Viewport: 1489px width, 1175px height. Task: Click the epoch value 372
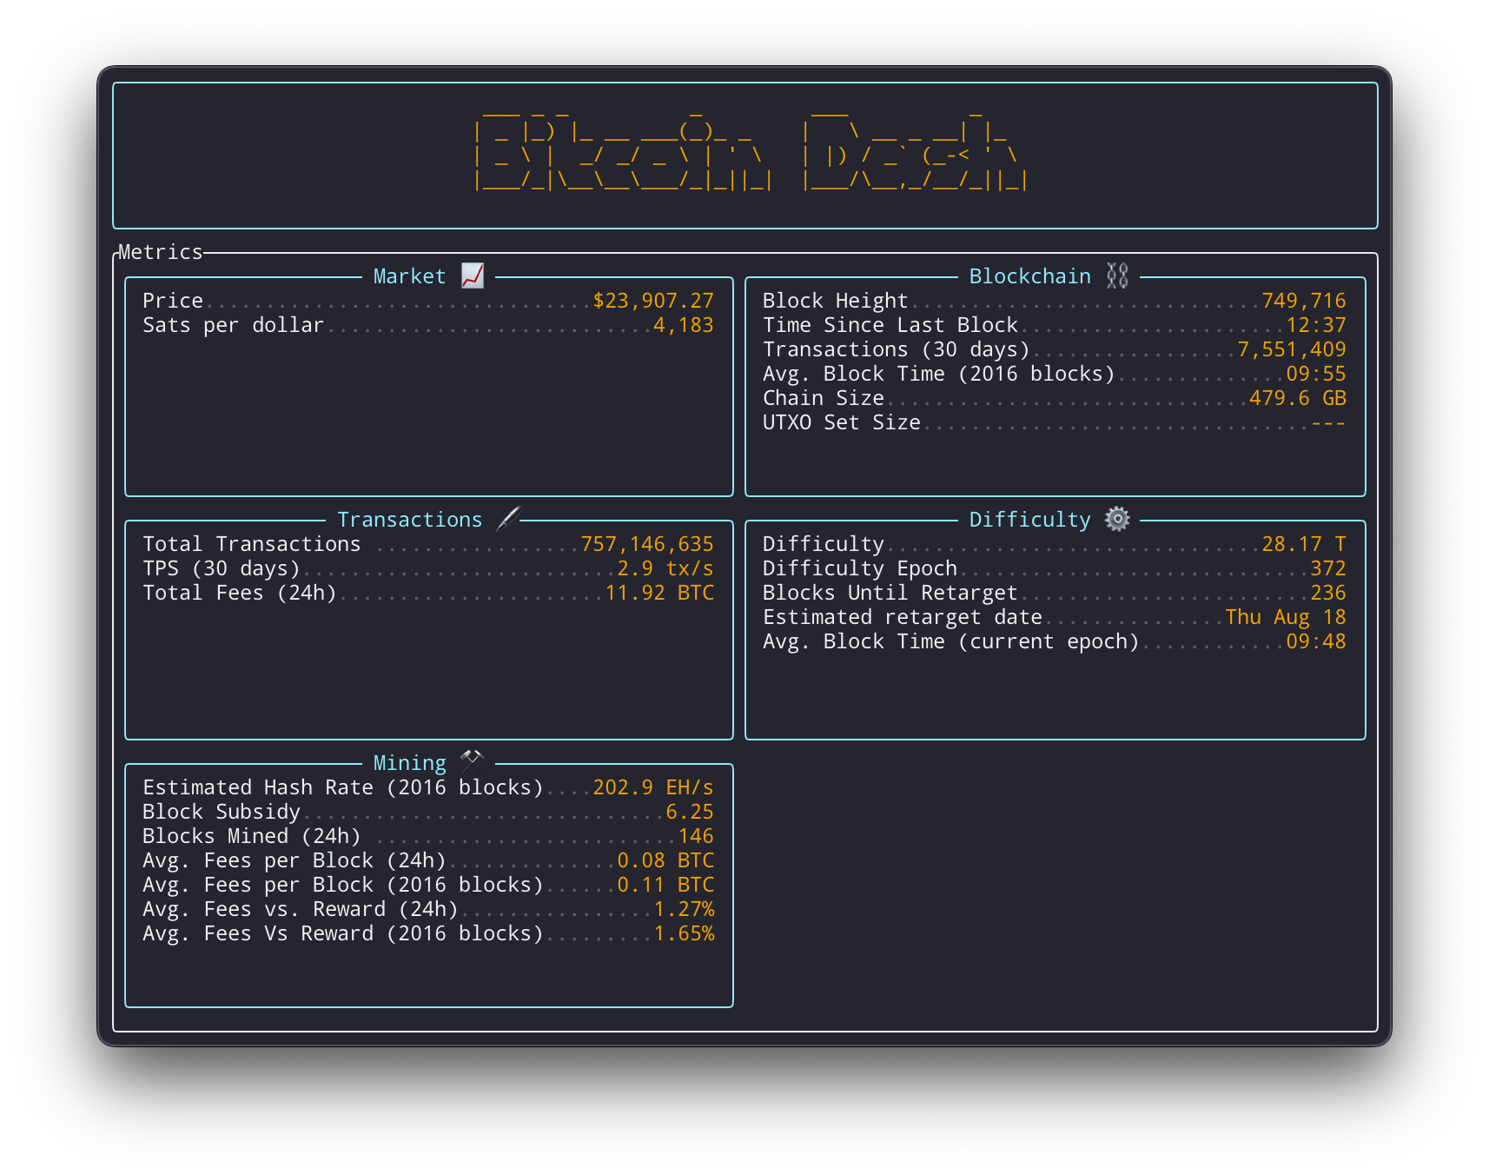[x=1328, y=568]
